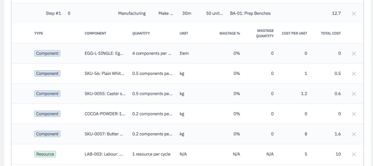Sort by the Total Cost column header
Viewport: 373px width, 166px height.
coord(331,33)
